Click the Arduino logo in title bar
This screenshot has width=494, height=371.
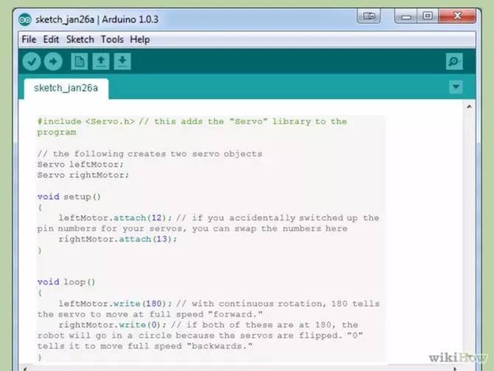pyautogui.click(x=25, y=20)
